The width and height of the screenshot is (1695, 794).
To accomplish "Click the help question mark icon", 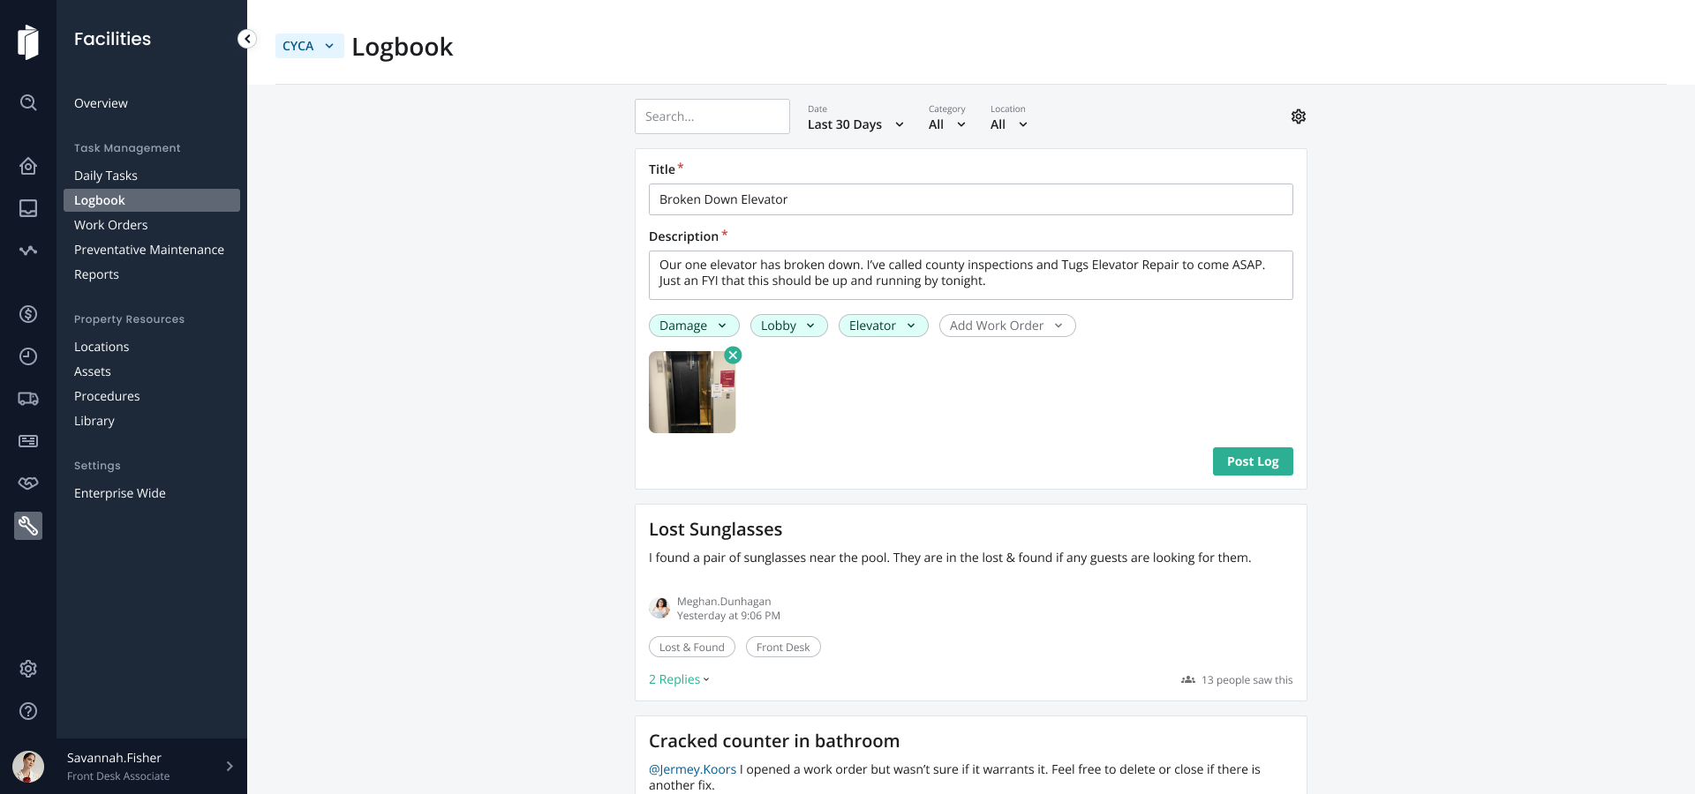I will click(x=28, y=711).
